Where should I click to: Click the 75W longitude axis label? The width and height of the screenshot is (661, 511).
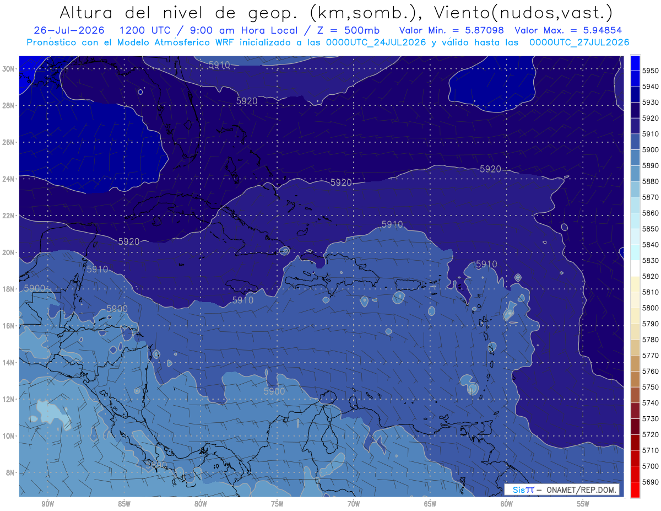277,503
